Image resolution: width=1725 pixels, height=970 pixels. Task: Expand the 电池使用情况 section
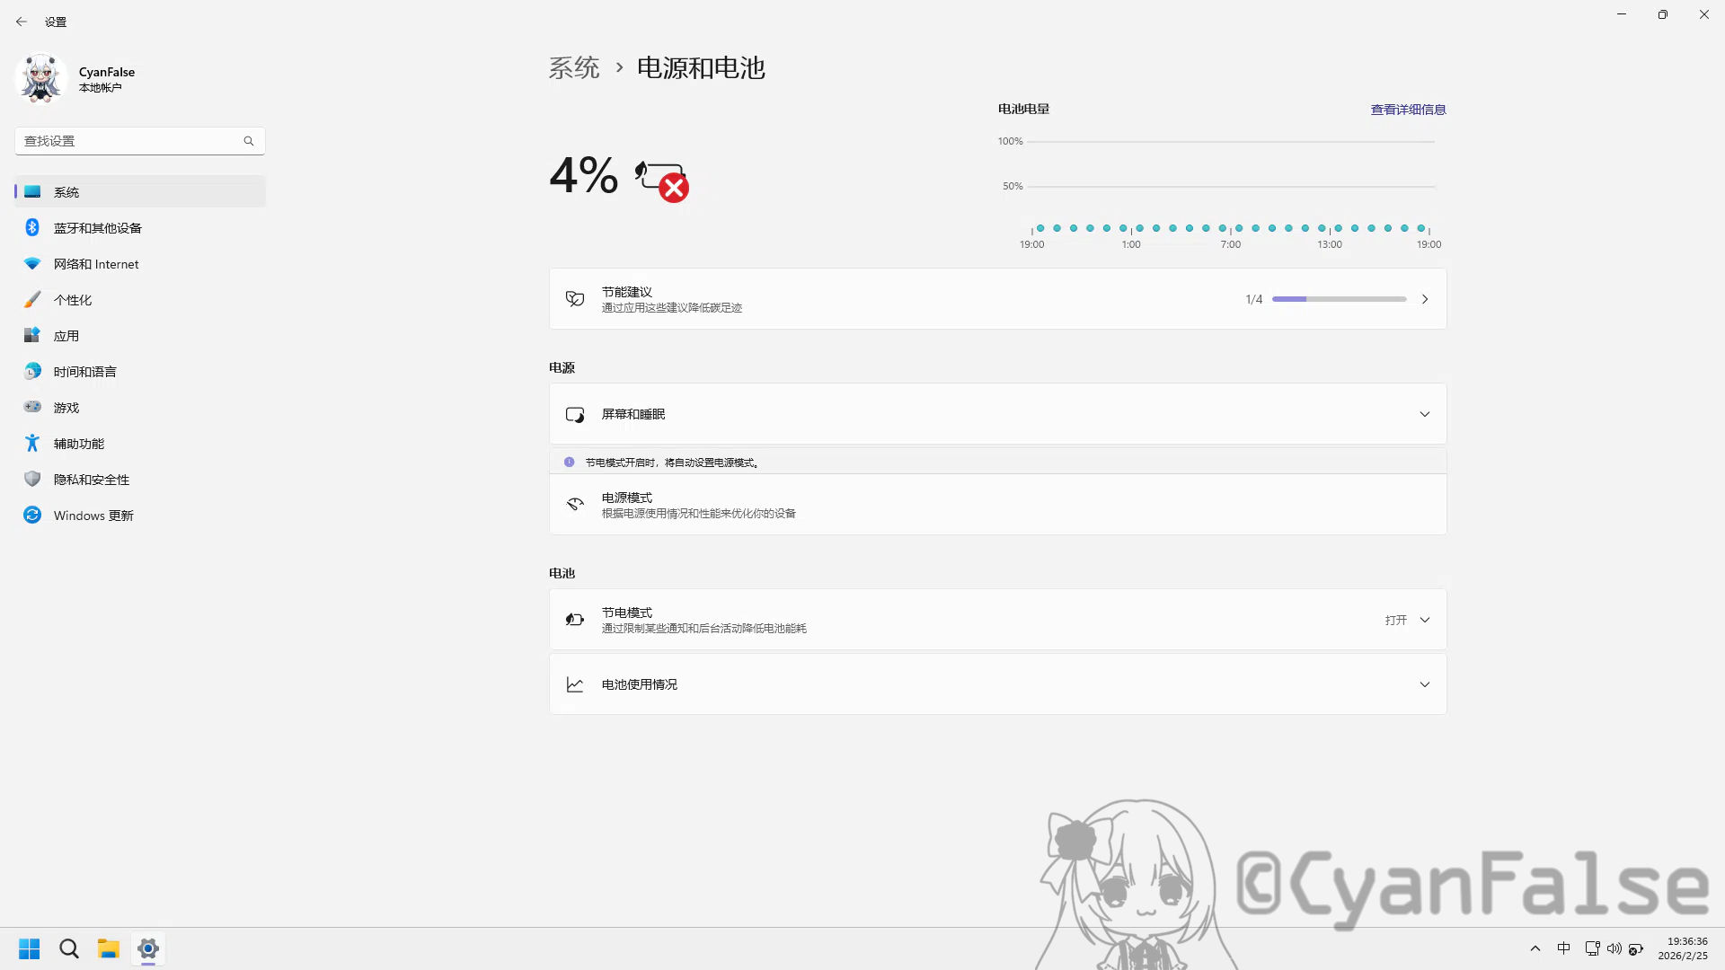pyautogui.click(x=995, y=683)
